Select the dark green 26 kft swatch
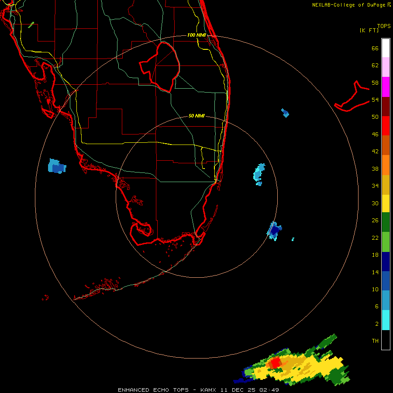 [x=386, y=222]
